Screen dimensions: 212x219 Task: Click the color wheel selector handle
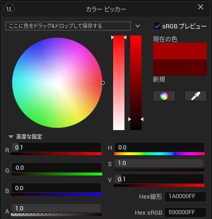103,83
